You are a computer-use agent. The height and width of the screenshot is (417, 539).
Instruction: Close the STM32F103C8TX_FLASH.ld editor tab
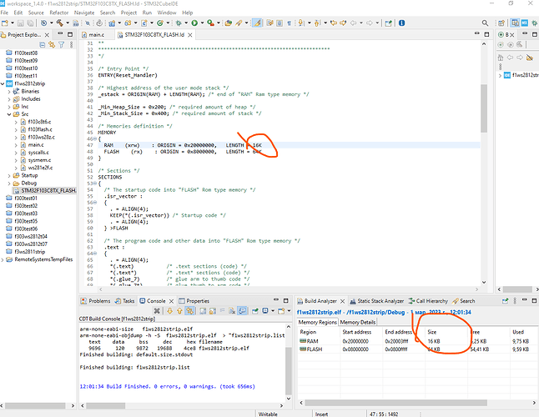tap(189, 35)
